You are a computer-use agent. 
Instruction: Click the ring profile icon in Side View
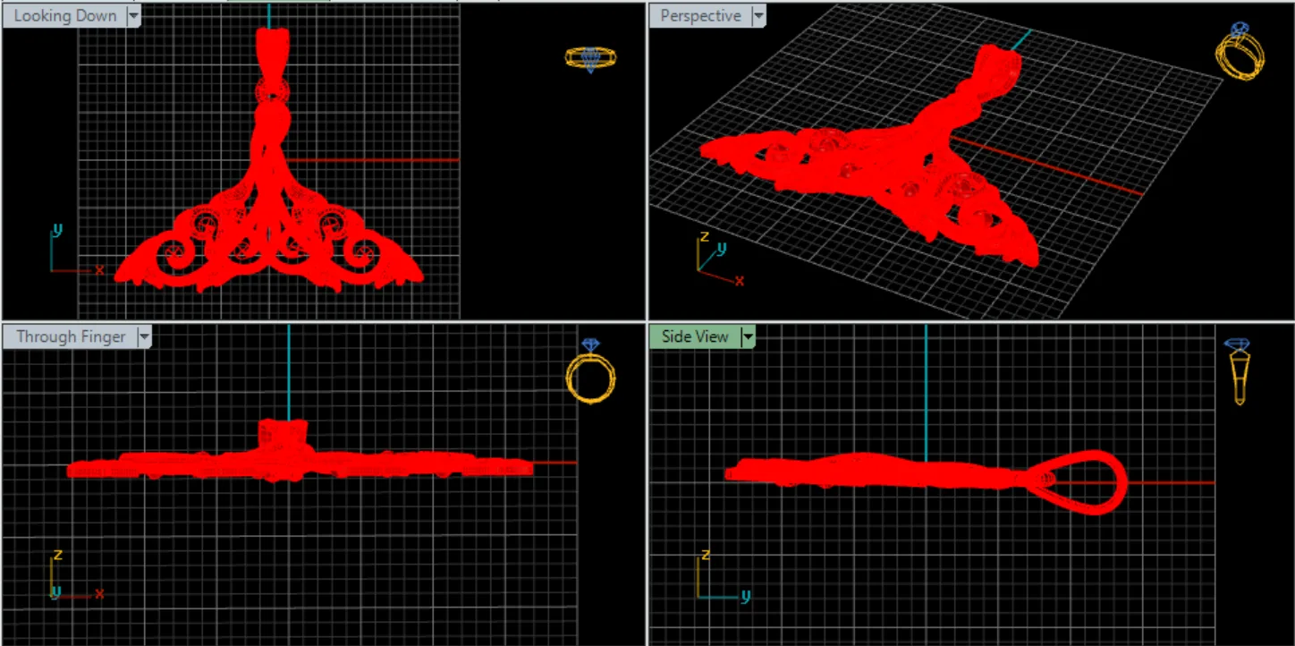click(1239, 371)
